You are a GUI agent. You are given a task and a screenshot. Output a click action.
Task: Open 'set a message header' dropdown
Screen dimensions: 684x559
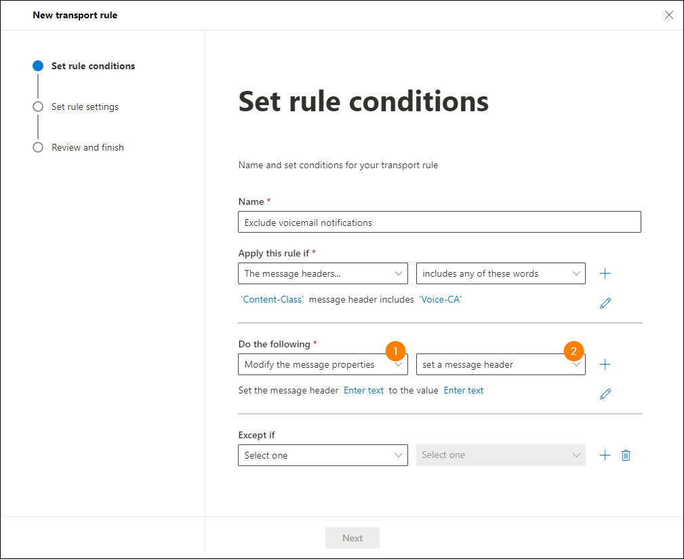[x=501, y=364]
